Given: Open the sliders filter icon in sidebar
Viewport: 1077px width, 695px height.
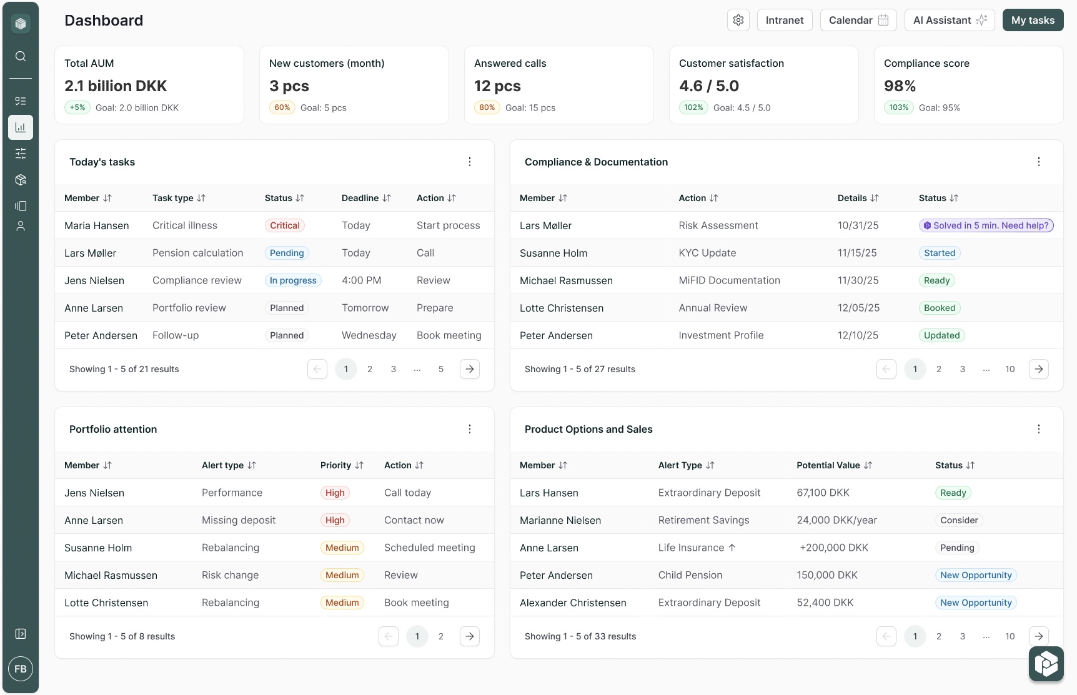Looking at the screenshot, I should (21, 154).
